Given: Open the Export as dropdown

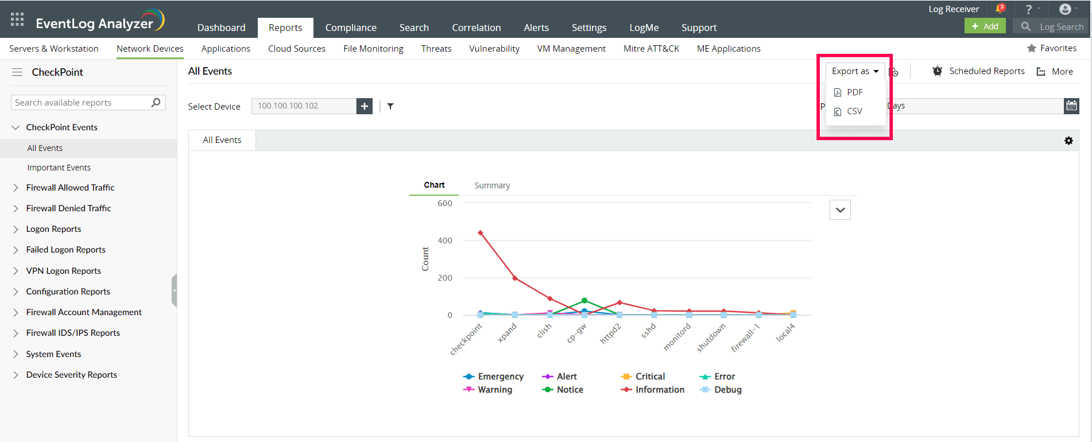Looking at the screenshot, I should click(x=855, y=71).
